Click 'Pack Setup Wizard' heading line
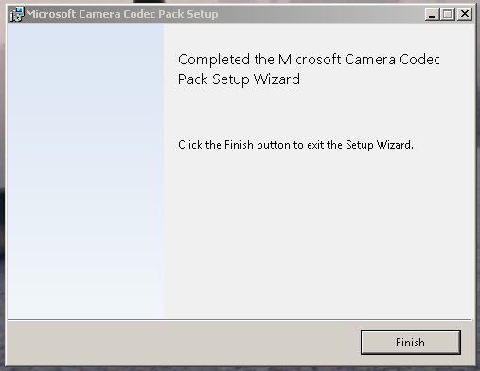480x371 pixels. [x=239, y=79]
